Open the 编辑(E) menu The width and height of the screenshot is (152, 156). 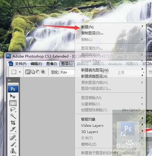click(x=36, y=64)
